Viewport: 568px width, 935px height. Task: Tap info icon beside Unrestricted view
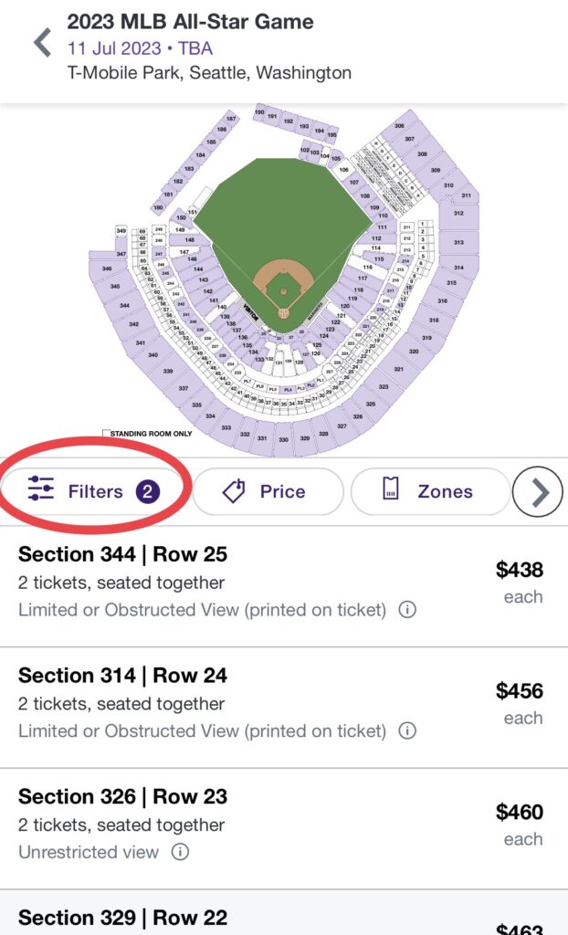click(x=181, y=853)
